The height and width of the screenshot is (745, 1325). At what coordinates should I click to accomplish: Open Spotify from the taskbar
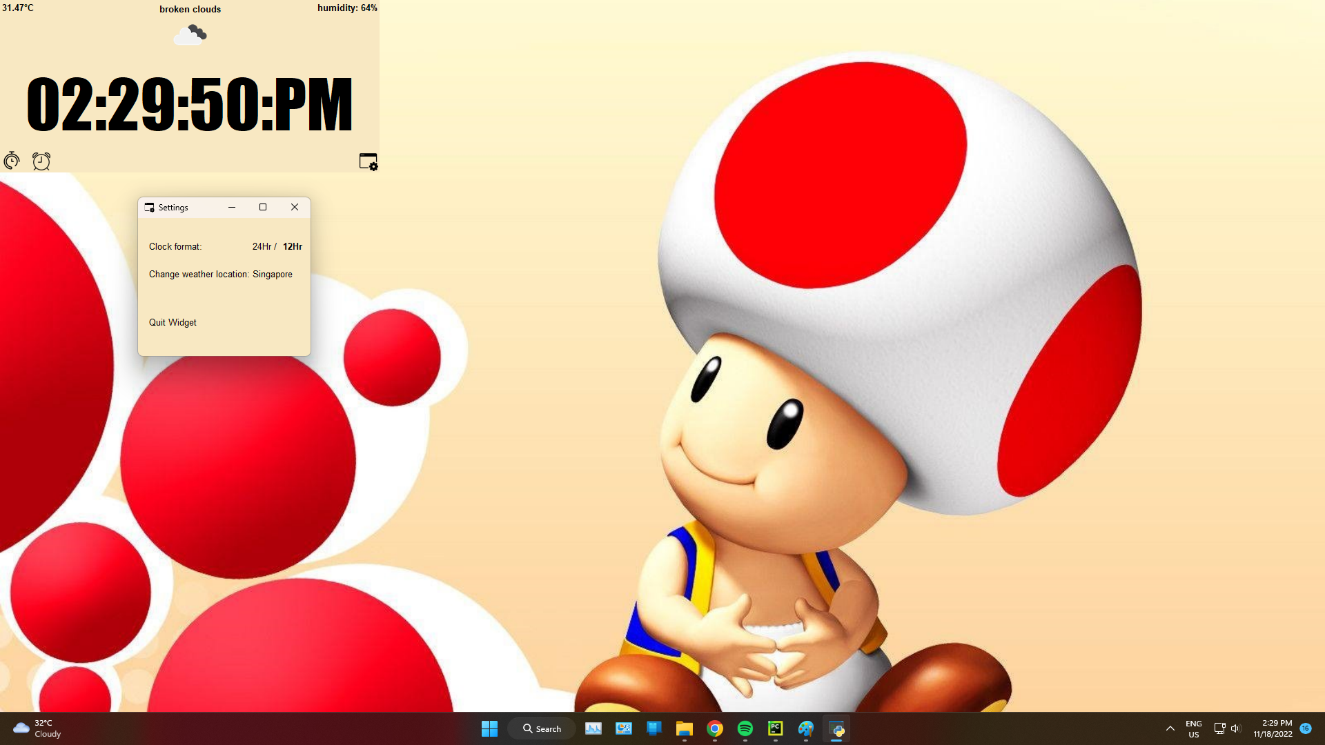745,728
